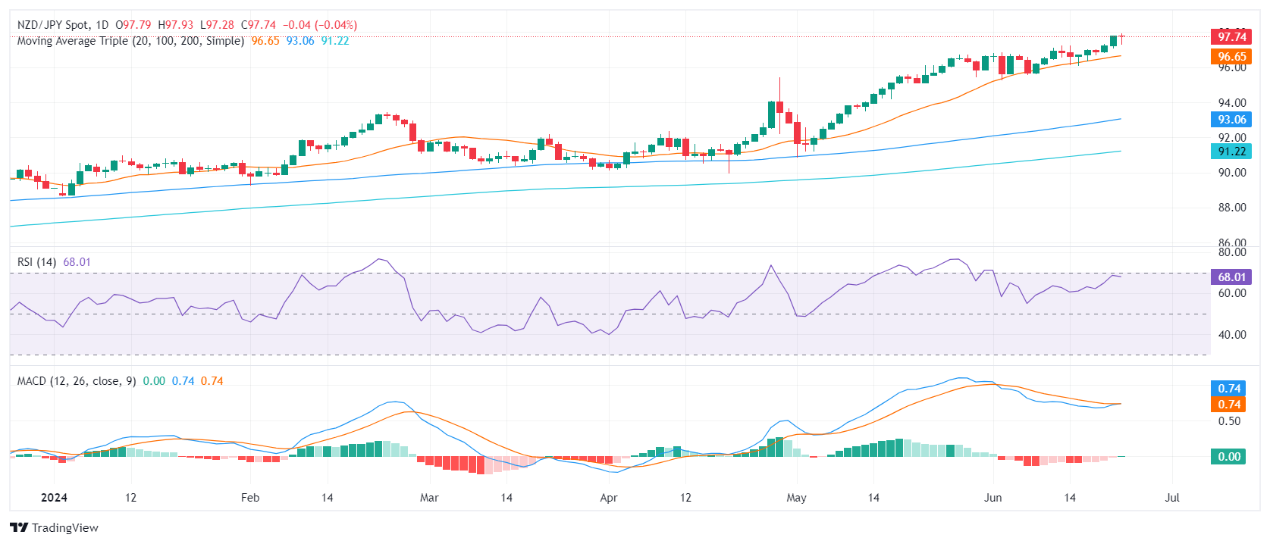Select the MACD (12, 26, close, 9) label
1270x544 pixels.
(x=77, y=381)
